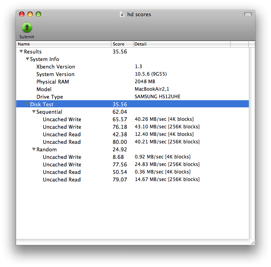Select the System Version row
The height and width of the screenshot is (267, 271).
pos(133,74)
